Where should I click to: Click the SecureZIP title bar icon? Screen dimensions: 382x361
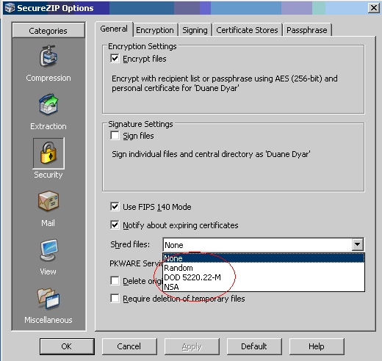[10, 8]
